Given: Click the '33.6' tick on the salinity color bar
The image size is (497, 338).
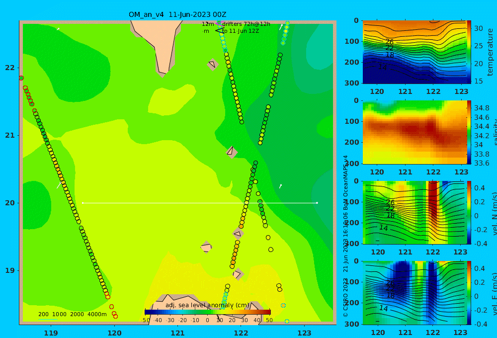Looking at the screenshot, I should point(482,163).
